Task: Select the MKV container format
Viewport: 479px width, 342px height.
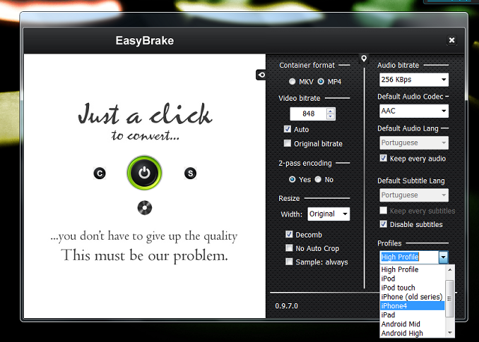Action: [293, 81]
